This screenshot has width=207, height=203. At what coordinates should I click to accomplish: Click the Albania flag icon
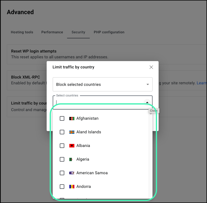pyautogui.click(x=72, y=146)
